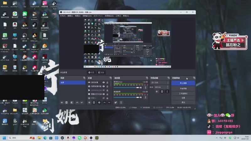Remove scene transition with trash icon

(x=162, y=91)
